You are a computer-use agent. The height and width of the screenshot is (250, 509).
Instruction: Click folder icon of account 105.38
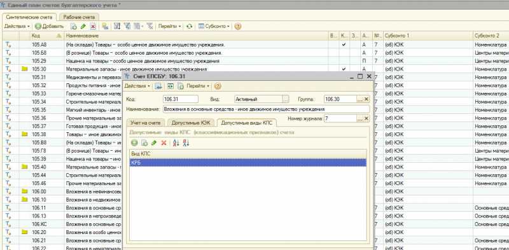24,134
